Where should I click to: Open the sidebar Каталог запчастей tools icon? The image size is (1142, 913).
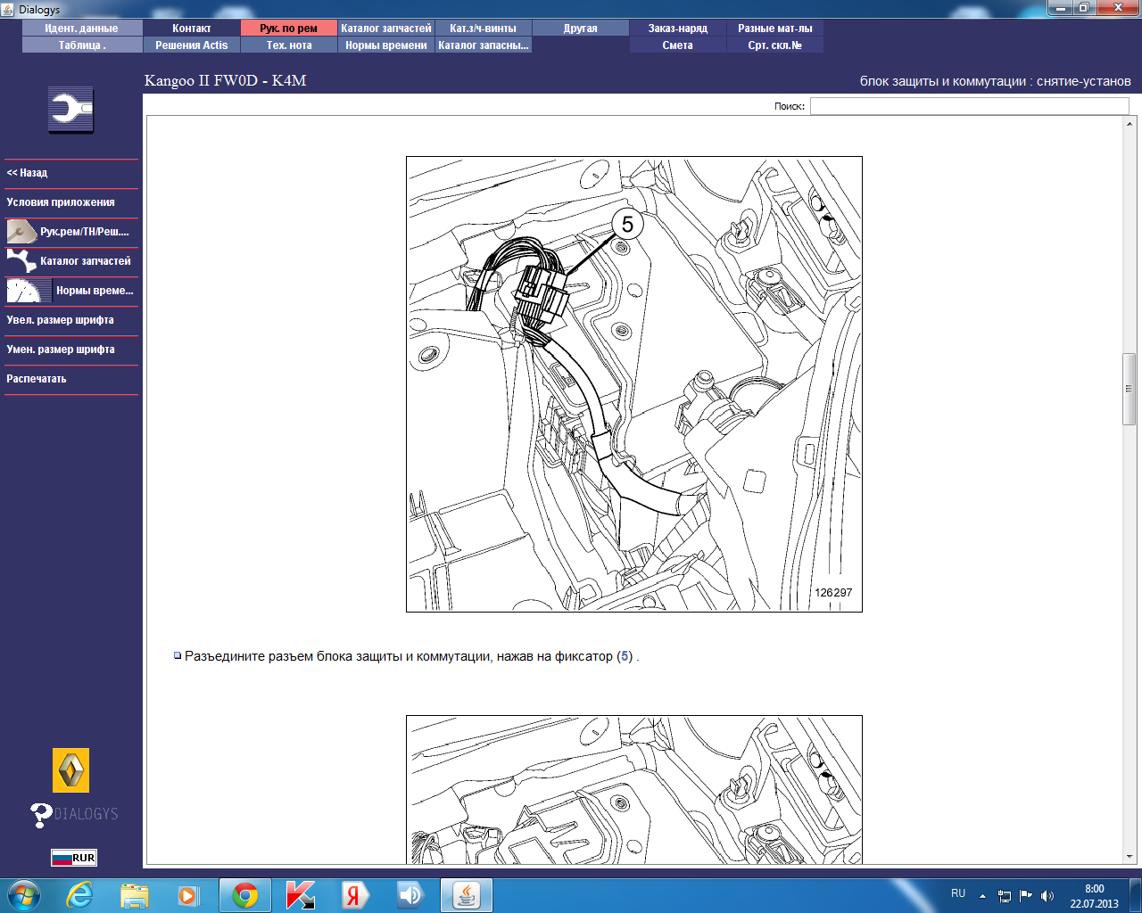tap(21, 261)
